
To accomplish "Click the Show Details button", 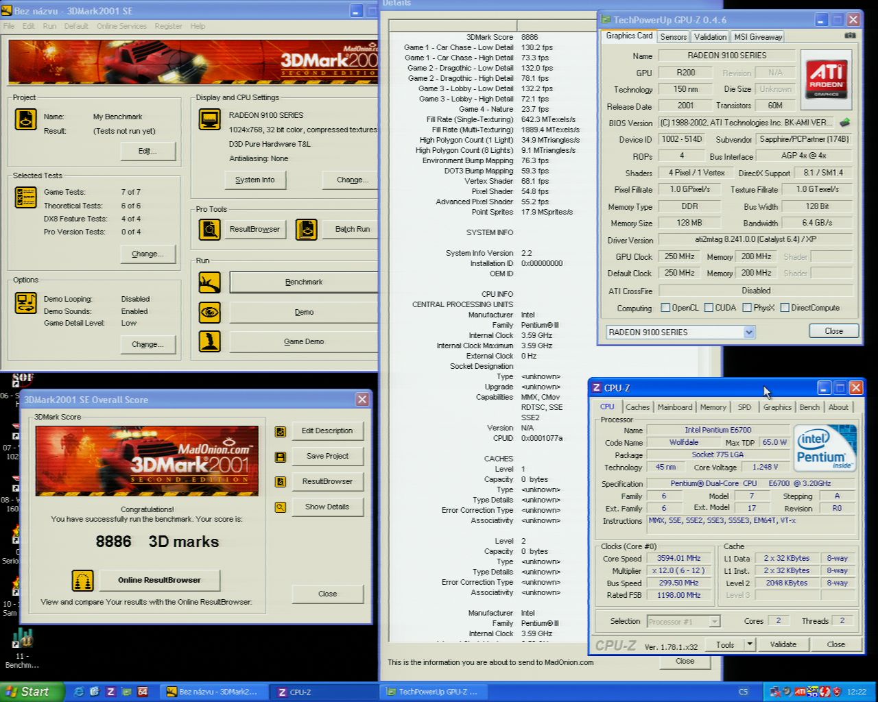I will tap(327, 507).
